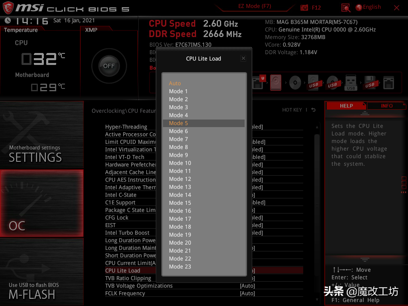
Task: Go back using return arrow icon
Action: click(314, 110)
